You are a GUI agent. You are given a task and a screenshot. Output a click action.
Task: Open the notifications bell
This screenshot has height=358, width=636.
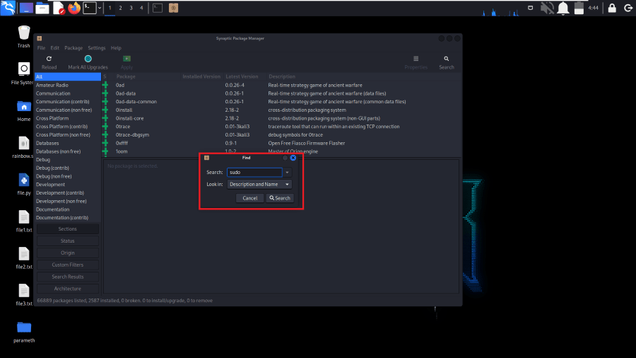(563, 8)
